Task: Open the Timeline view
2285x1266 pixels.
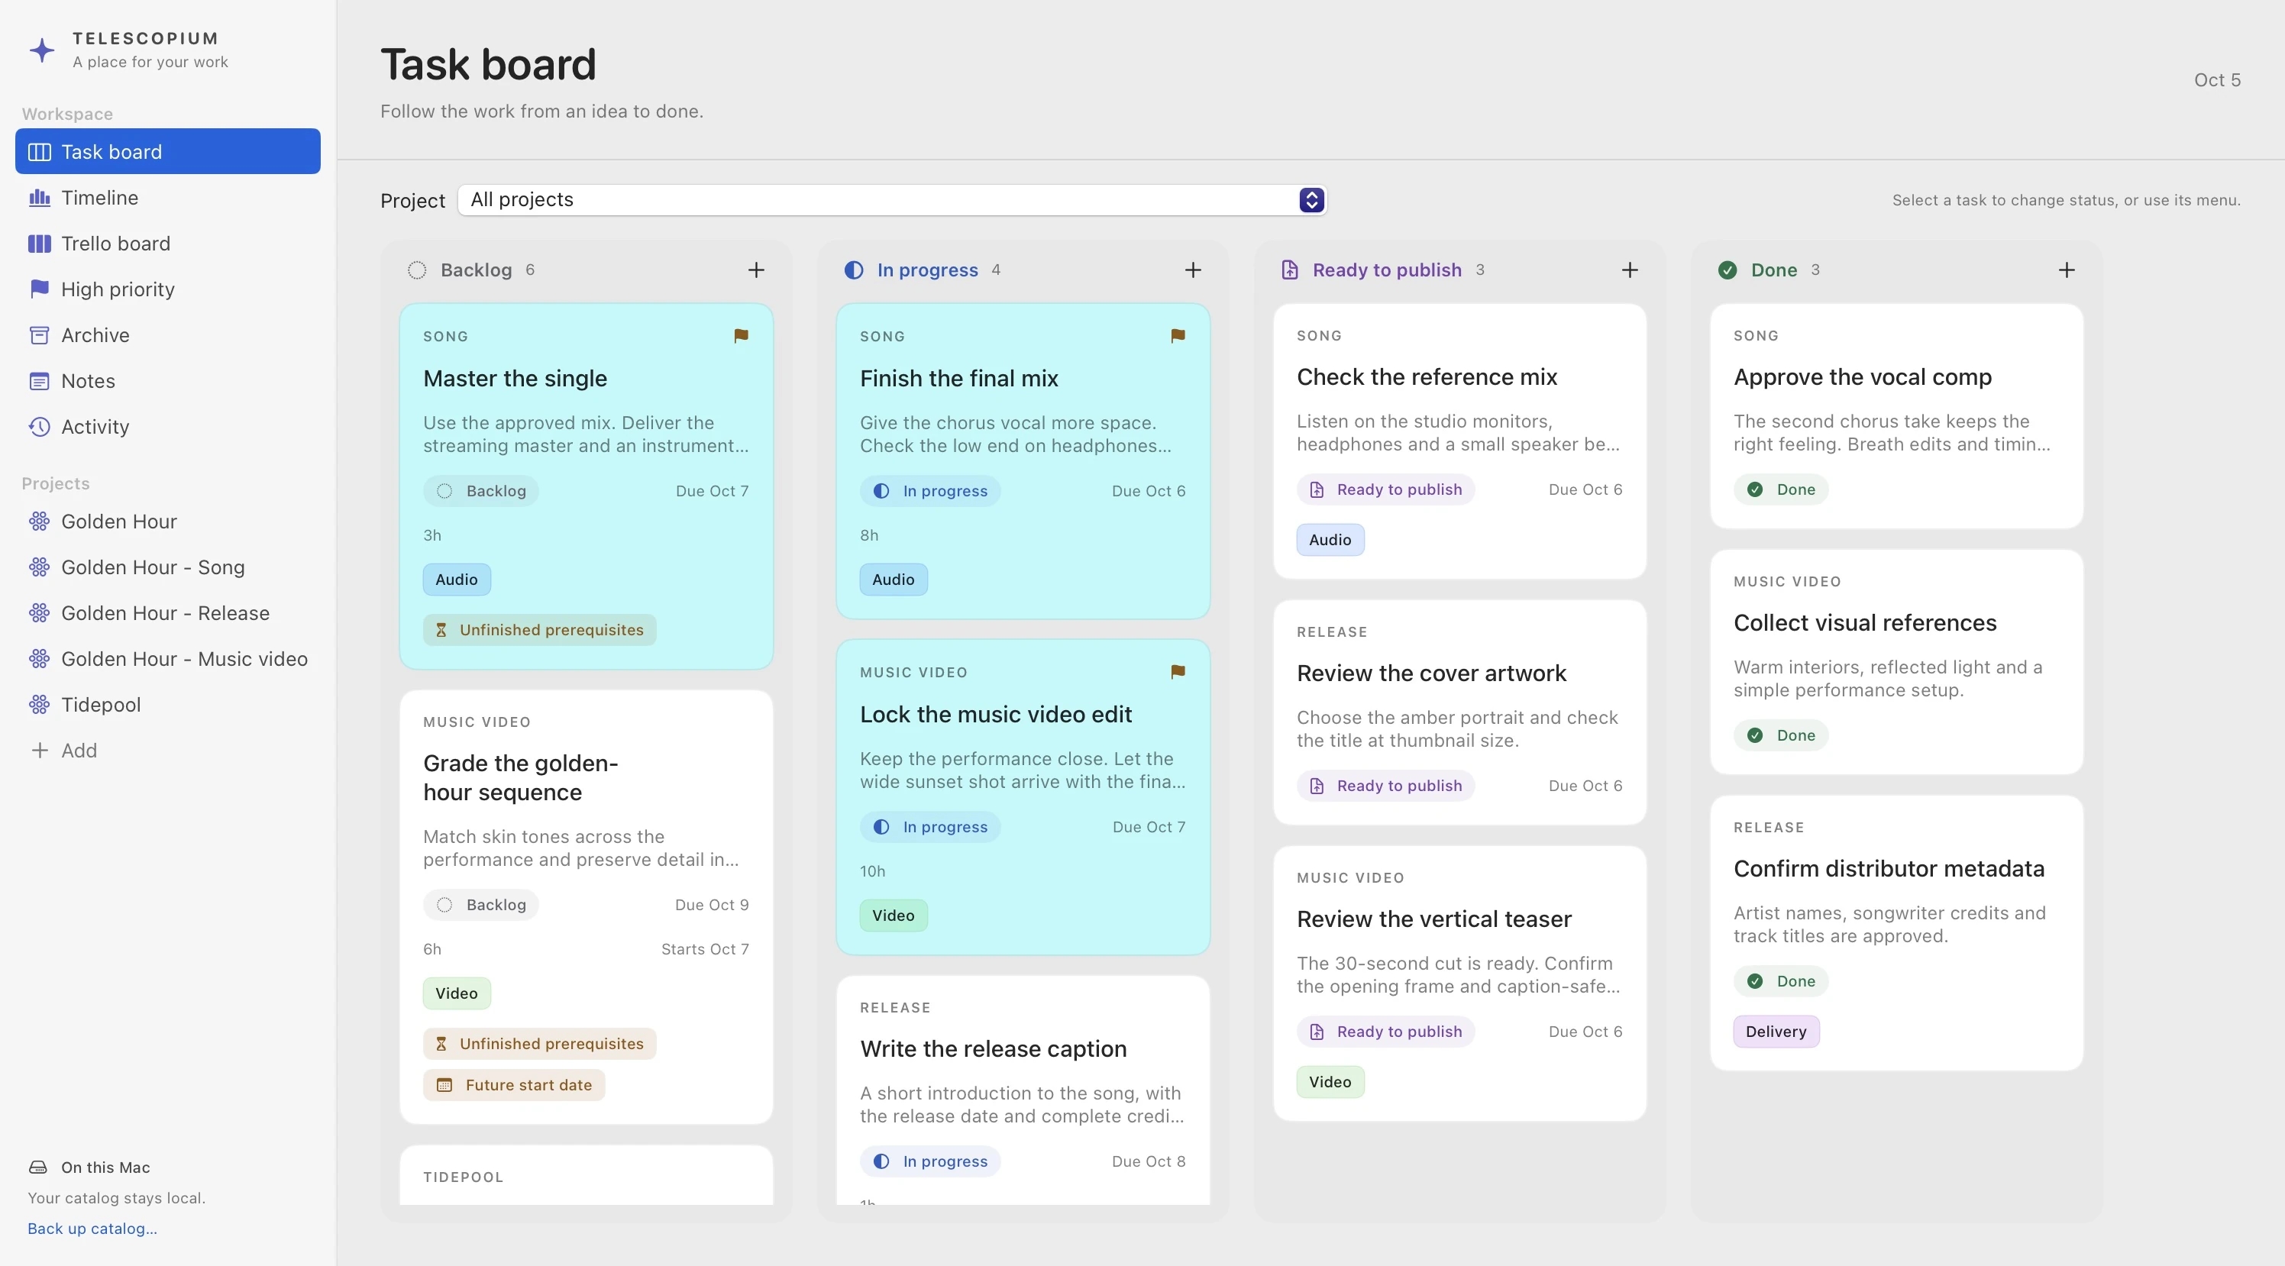Action: pyautogui.click(x=168, y=197)
